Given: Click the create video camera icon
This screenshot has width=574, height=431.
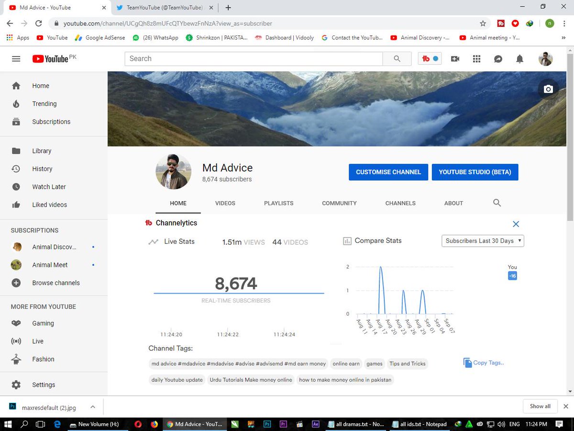Looking at the screenshot, I should tap(455, 59).
